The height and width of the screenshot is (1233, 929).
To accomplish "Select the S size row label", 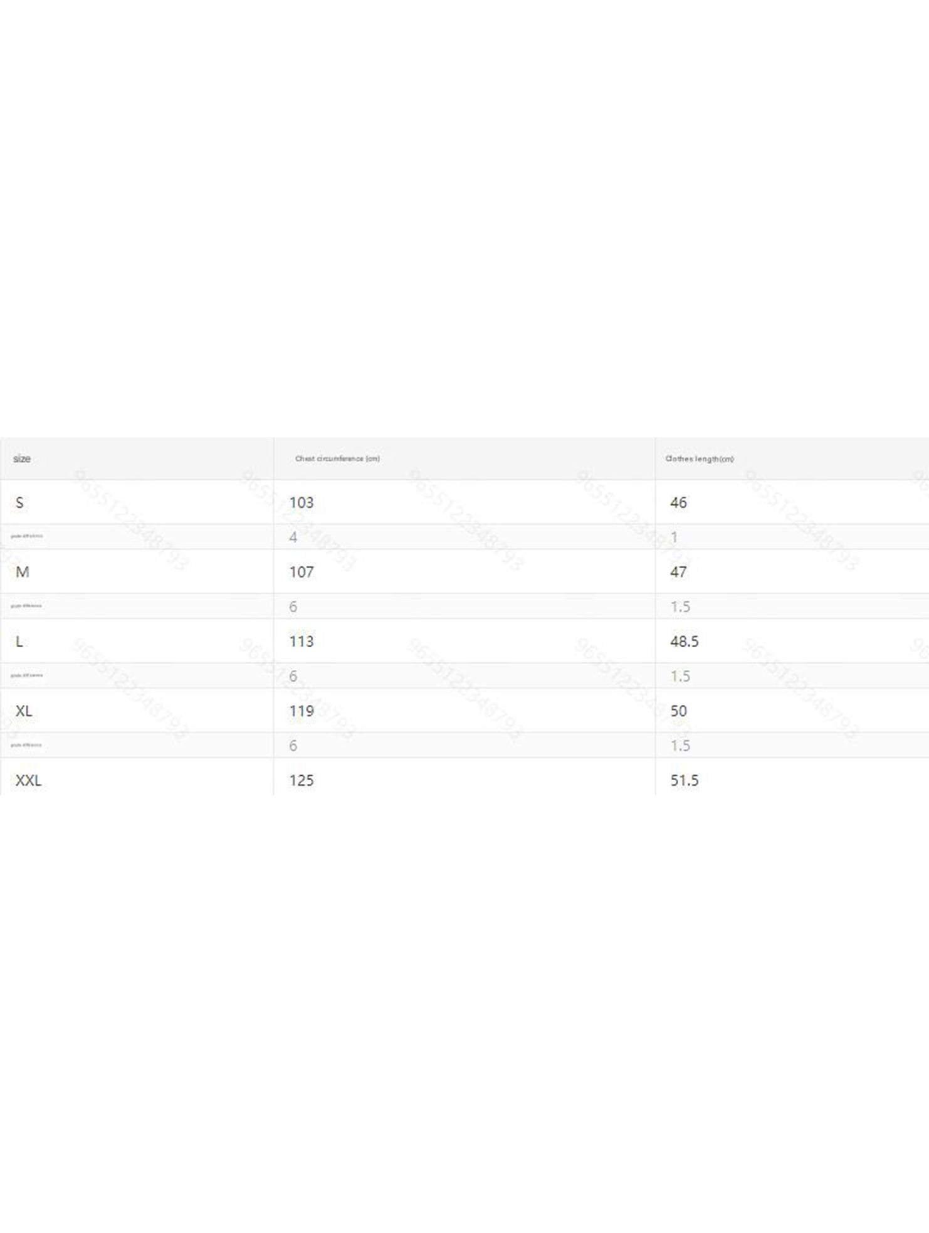I will (20, 502).
